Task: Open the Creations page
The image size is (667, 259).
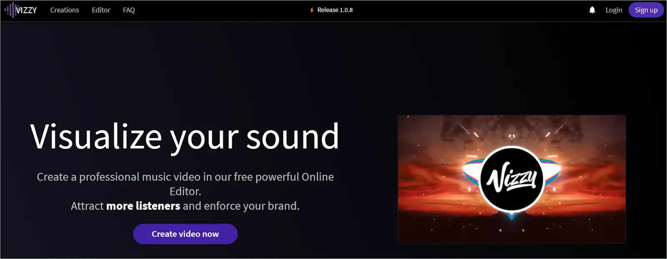Action: tap(65, 10)
